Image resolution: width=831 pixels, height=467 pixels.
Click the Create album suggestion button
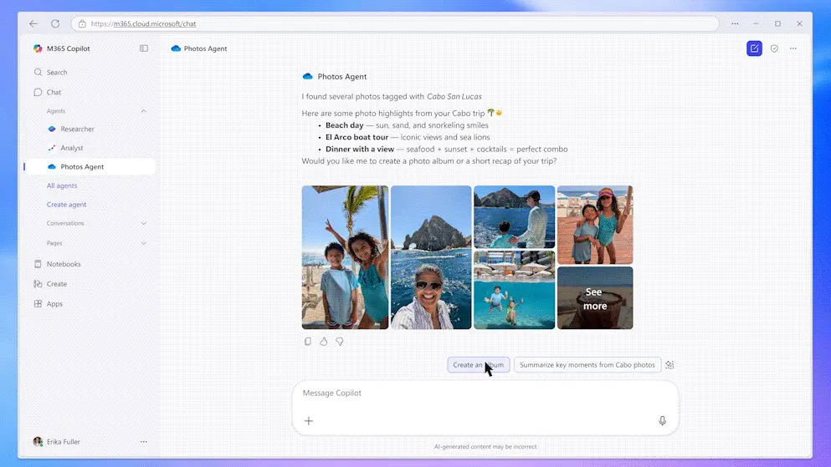click(478, 365)
